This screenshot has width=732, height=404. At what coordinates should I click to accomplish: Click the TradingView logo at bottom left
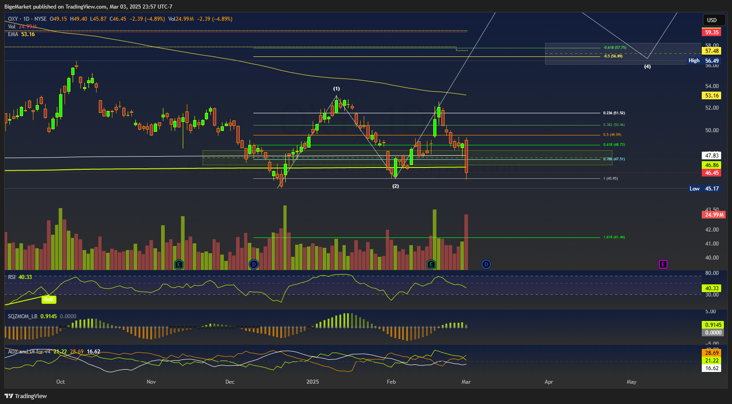26,396
